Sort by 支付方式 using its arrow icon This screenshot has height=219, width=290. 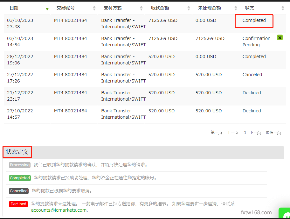[x=142, y=8]
